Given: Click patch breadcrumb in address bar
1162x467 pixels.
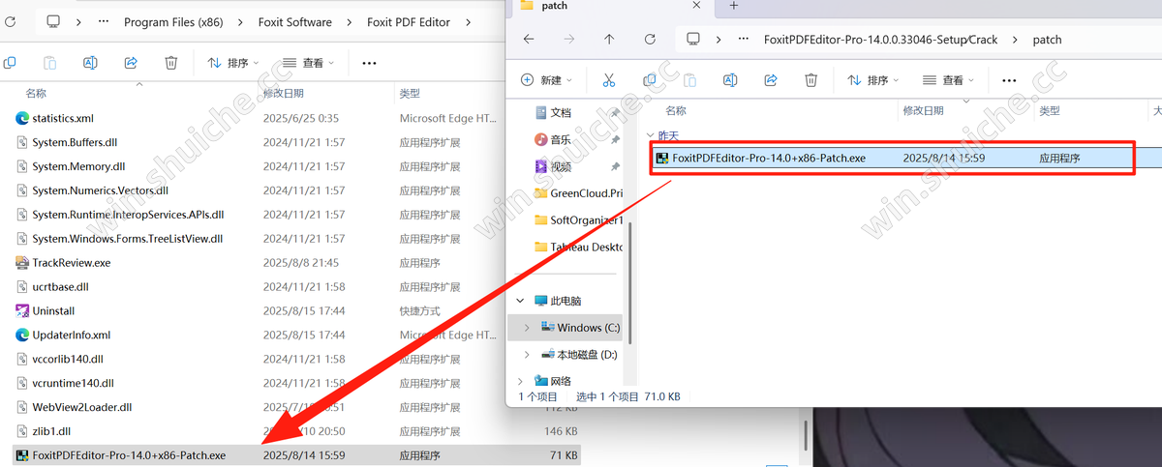Looking at the screenshot, I should click(x=1048, y=40).
